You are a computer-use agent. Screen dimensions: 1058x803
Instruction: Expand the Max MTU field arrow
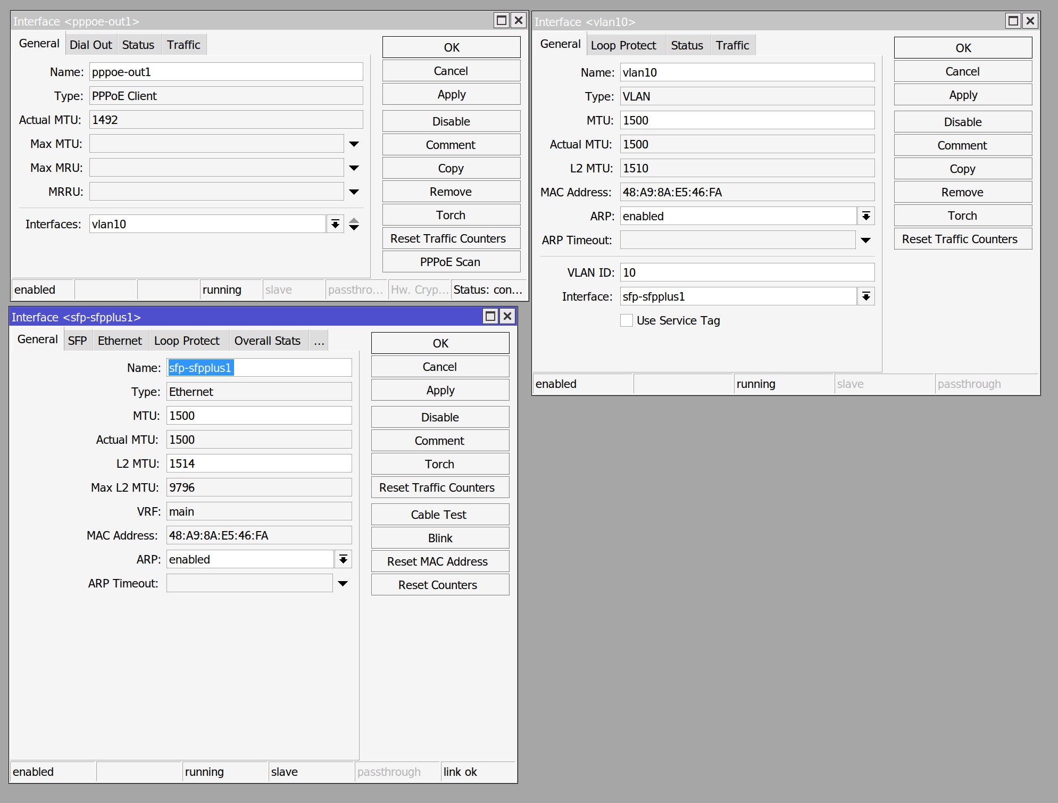354,144
